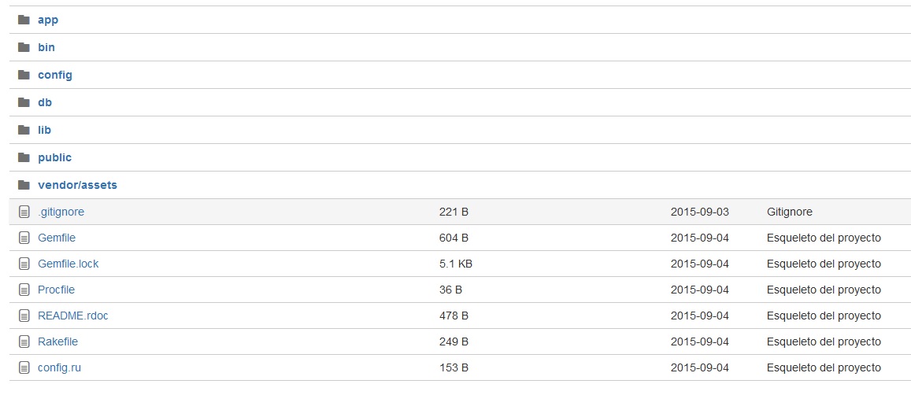This screenshot has height=395, width=911.
Task: Click the Gitignore commit message
Action: [x=790, y=212]
